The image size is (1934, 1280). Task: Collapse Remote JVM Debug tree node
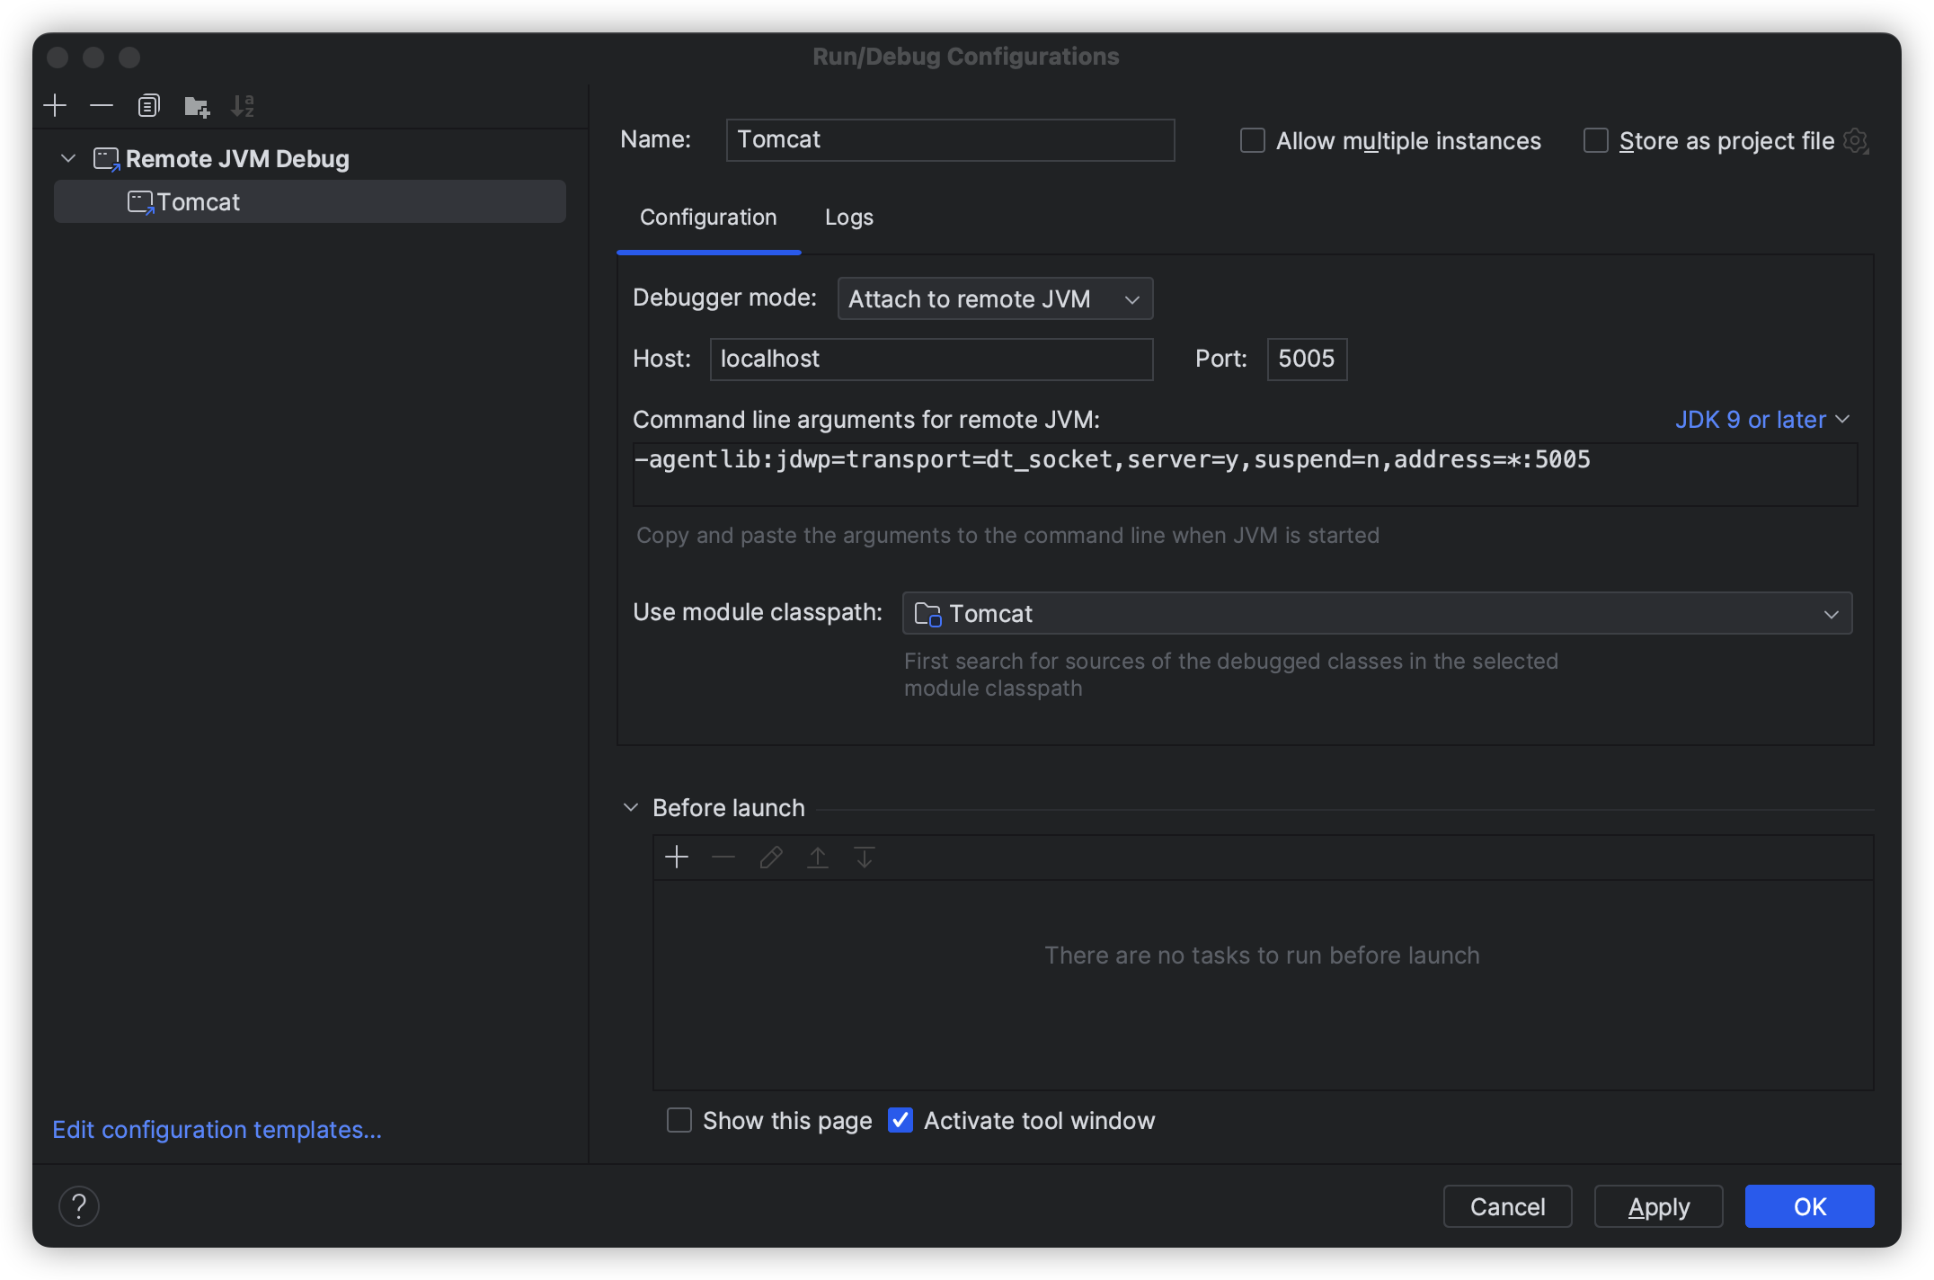[x=68, y=159]
